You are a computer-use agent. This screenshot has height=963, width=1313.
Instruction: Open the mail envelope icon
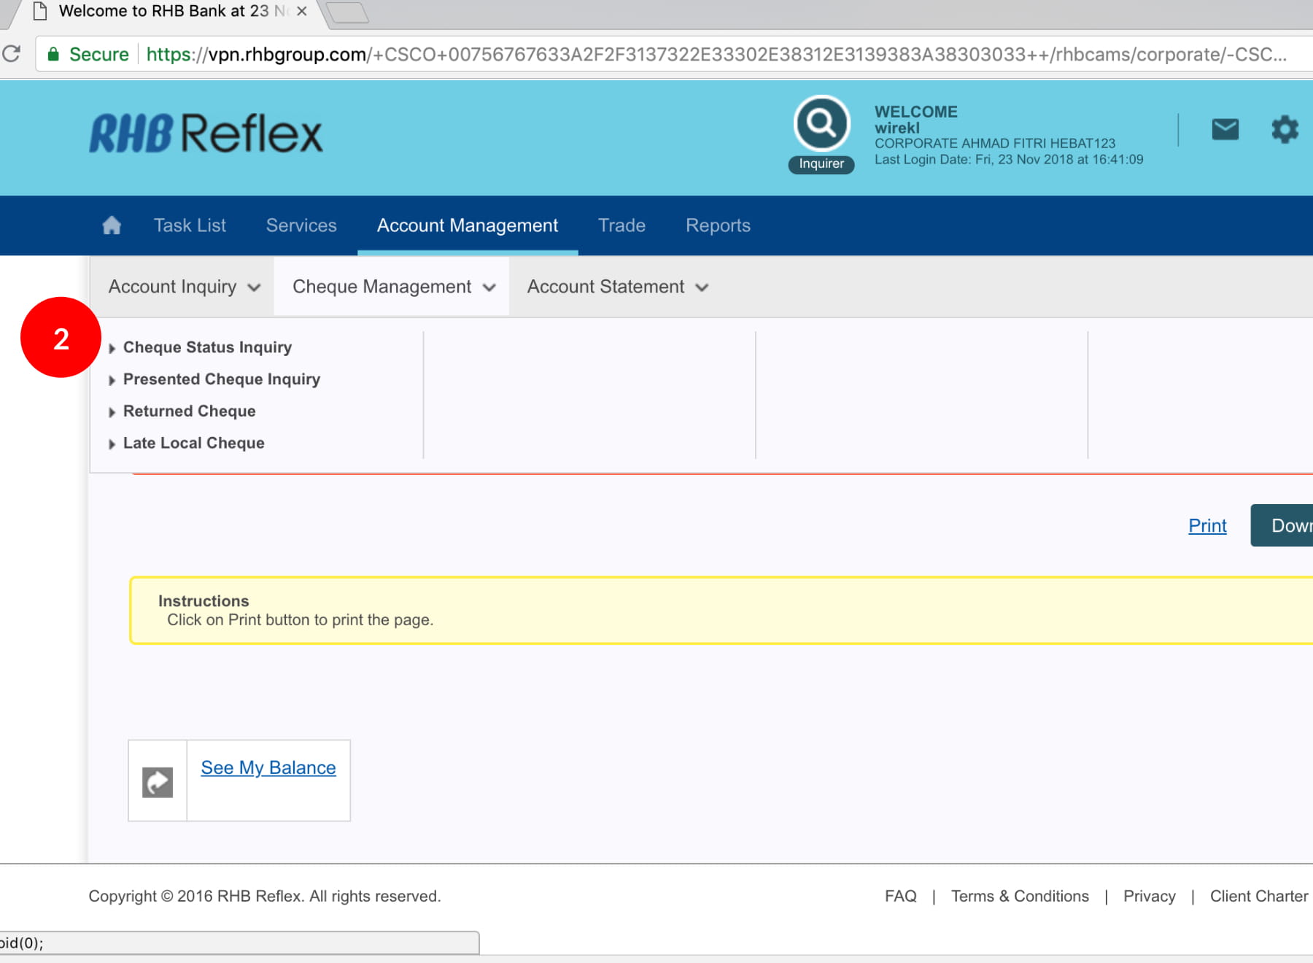(1225, 130)
